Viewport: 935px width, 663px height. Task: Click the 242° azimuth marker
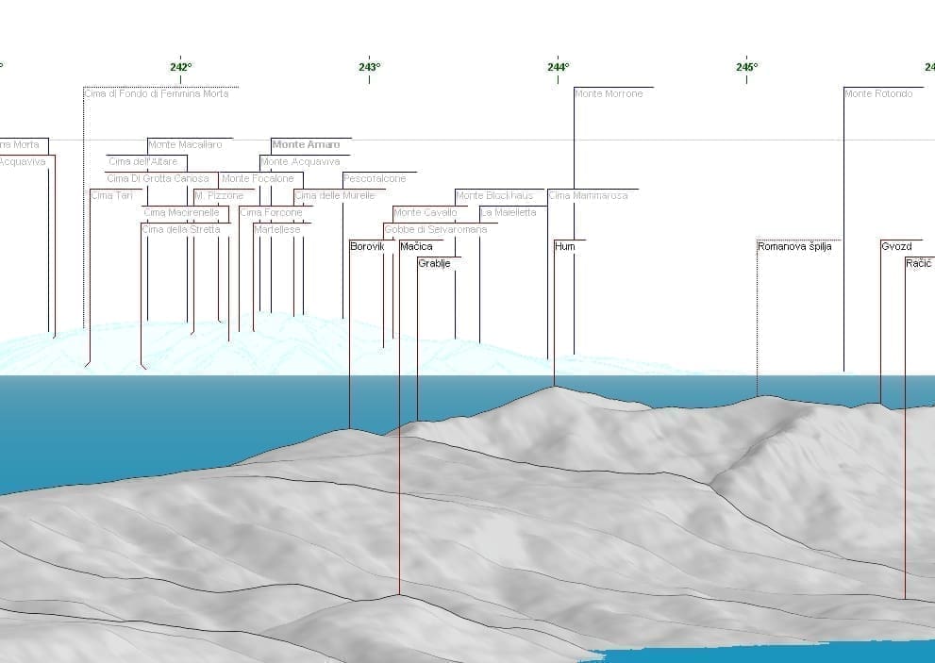point(181,67)
